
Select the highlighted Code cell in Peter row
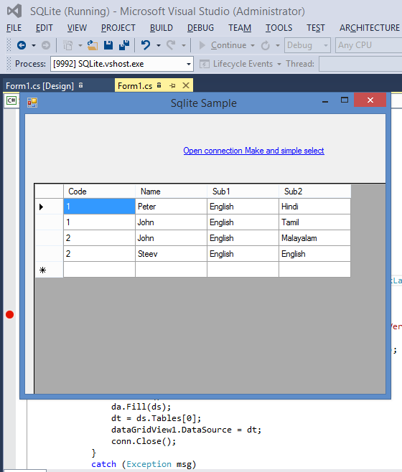pyautogui.click(x=100, y=207)
